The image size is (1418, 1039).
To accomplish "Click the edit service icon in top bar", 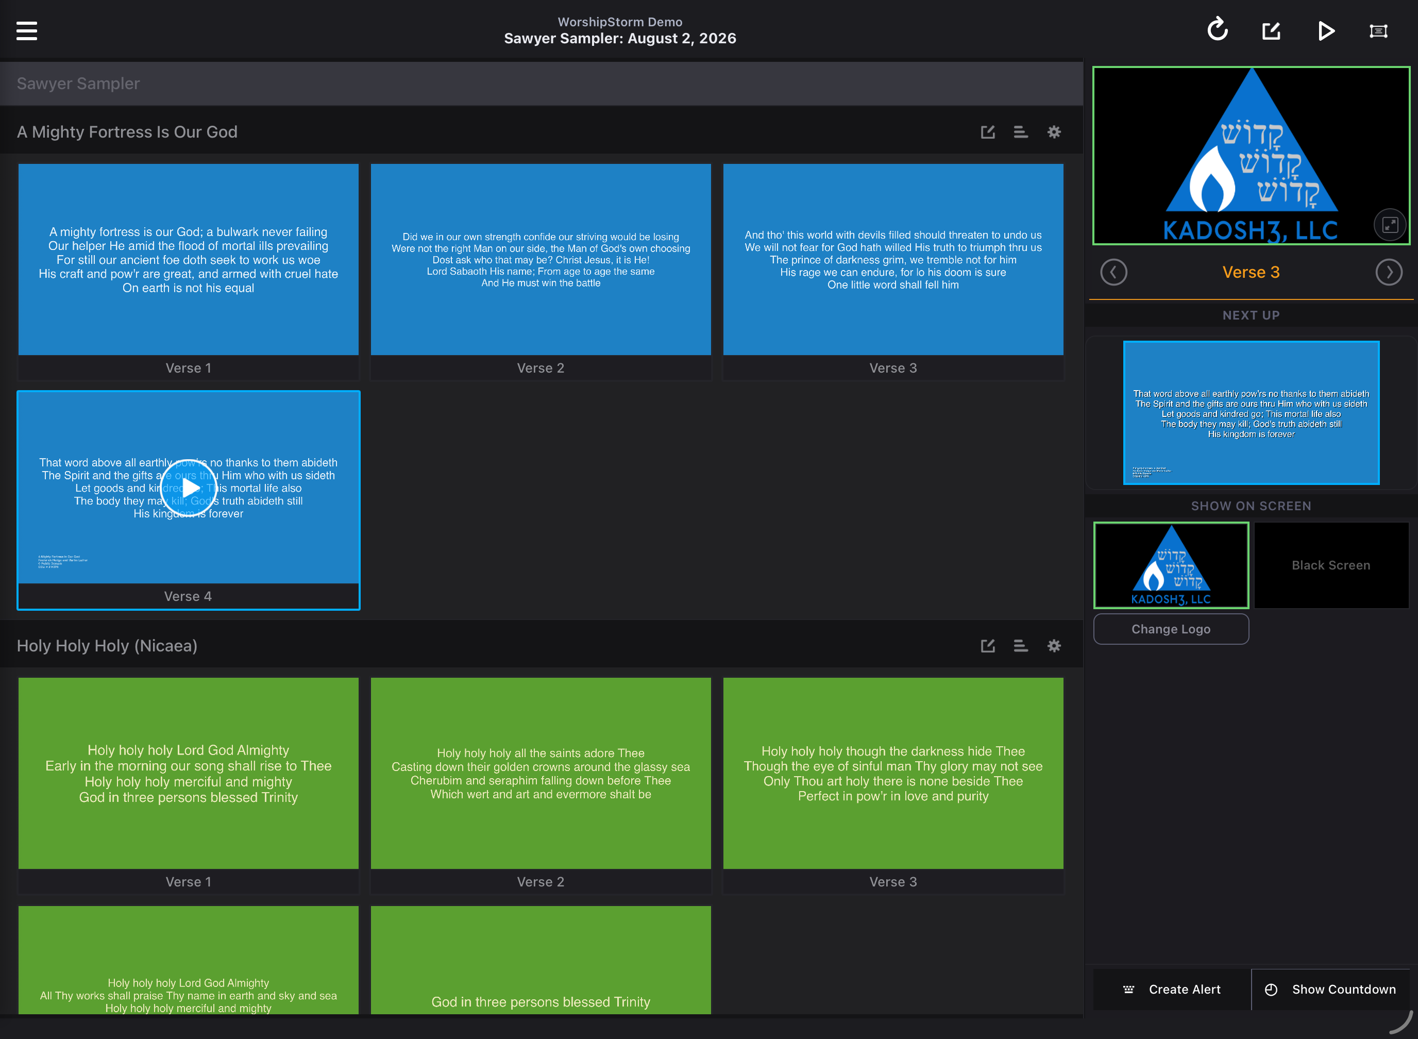I will click(1272, 31).
